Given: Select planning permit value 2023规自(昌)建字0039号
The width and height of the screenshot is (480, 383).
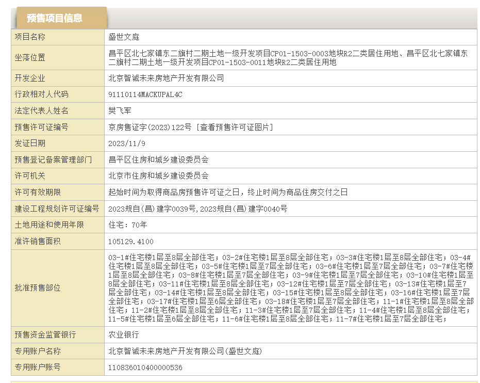Looking at the screenshot, I should pos(152,209).
